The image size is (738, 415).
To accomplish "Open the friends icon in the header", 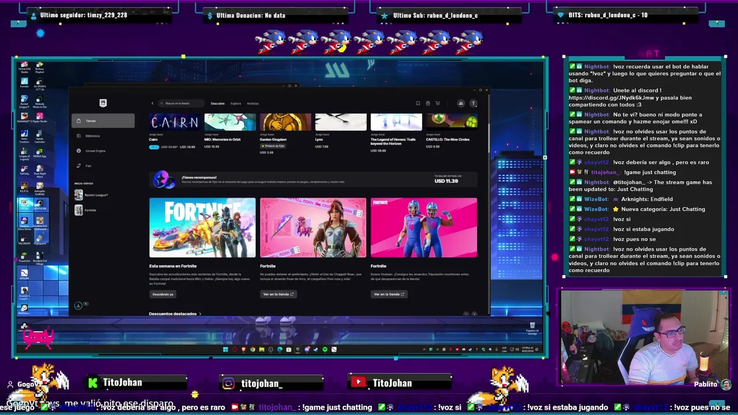I will click(x=461, y=103).
